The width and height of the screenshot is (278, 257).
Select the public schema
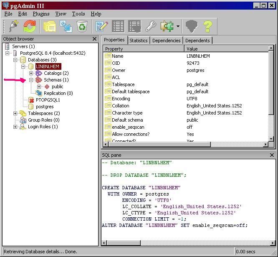(x=58, y=87)
